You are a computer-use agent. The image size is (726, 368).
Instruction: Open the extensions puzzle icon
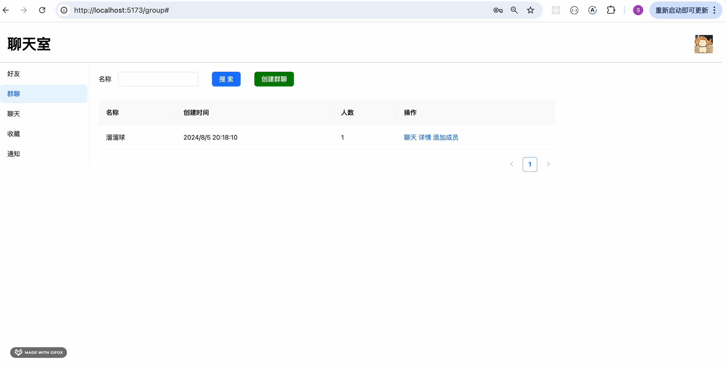(611, 10)
